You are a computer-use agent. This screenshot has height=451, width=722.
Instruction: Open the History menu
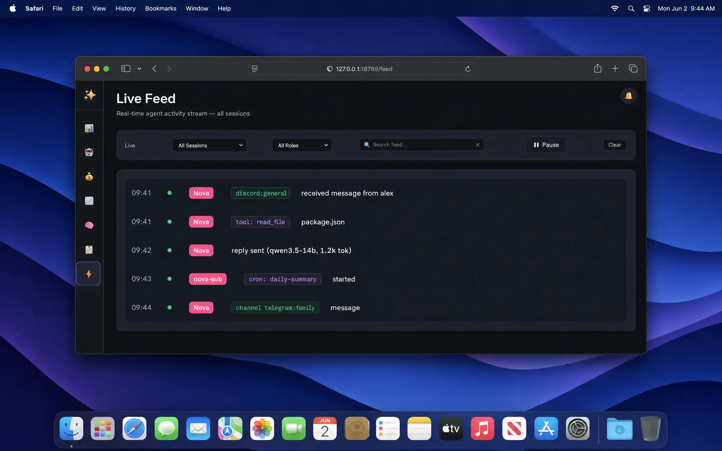pos(126,8)
